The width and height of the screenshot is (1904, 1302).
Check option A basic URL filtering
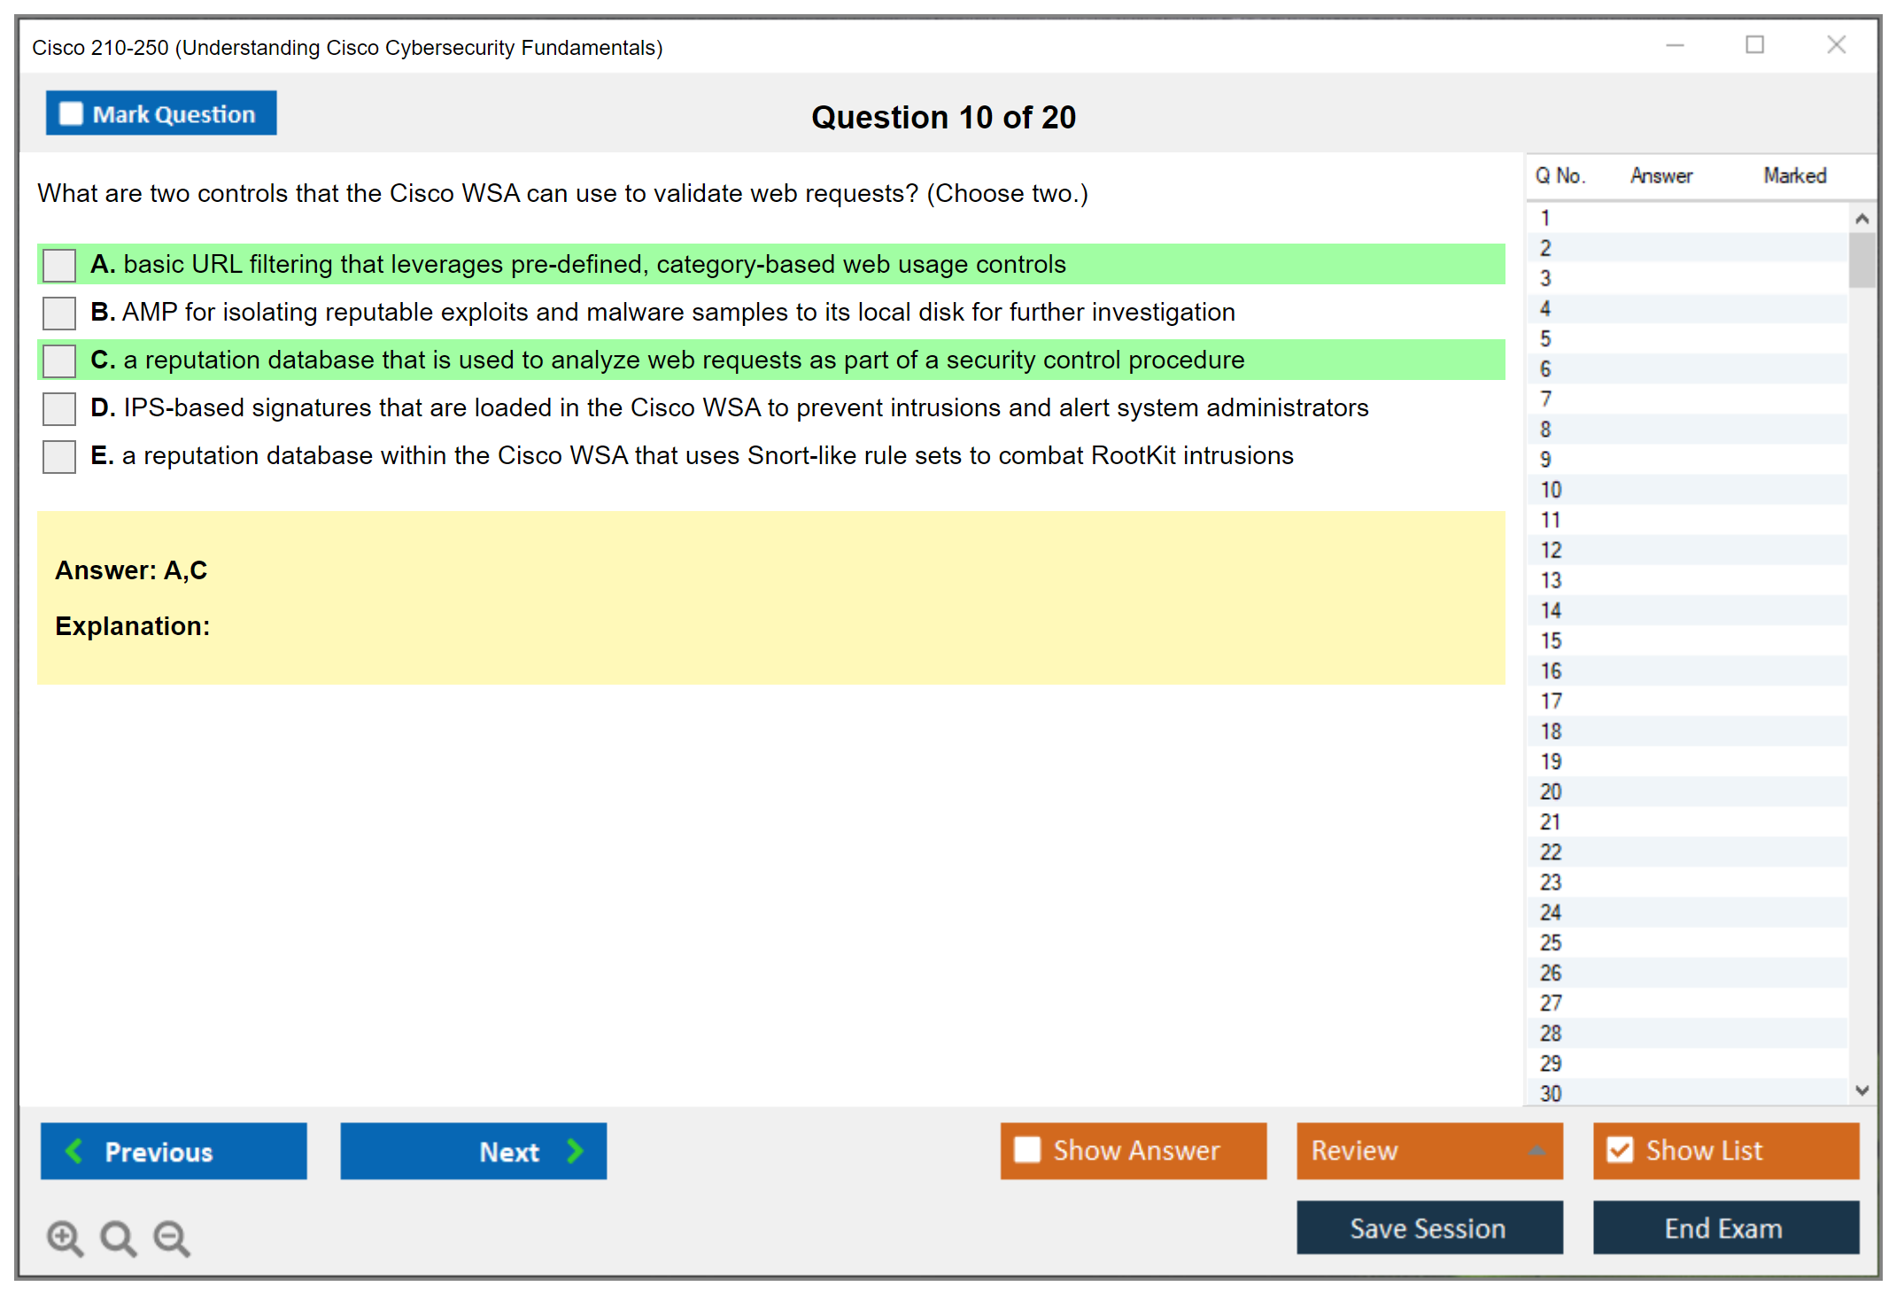click(x=59, y=265)
